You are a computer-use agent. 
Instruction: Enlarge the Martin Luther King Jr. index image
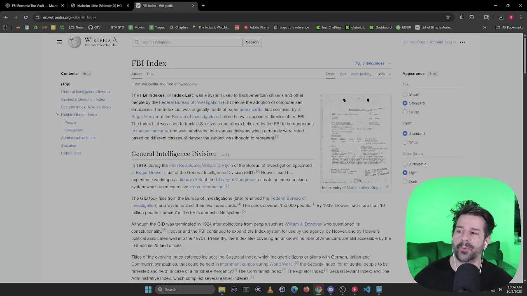pyautogui.click(x=387, y=187)
